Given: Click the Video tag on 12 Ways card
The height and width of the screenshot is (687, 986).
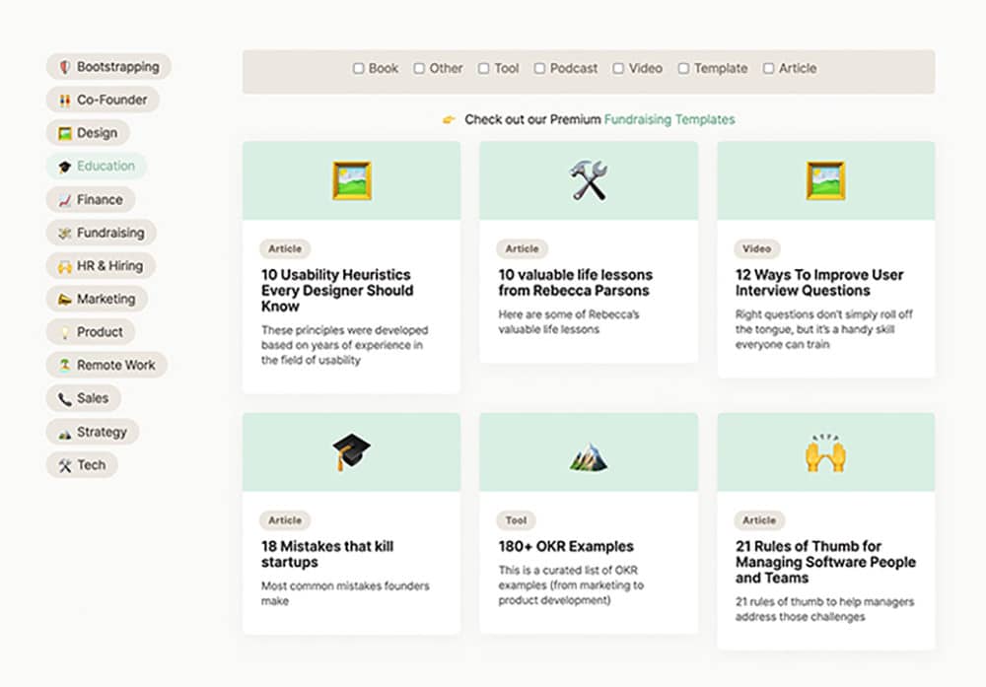Looking at the screenshot, I should (x=757, y=249).
